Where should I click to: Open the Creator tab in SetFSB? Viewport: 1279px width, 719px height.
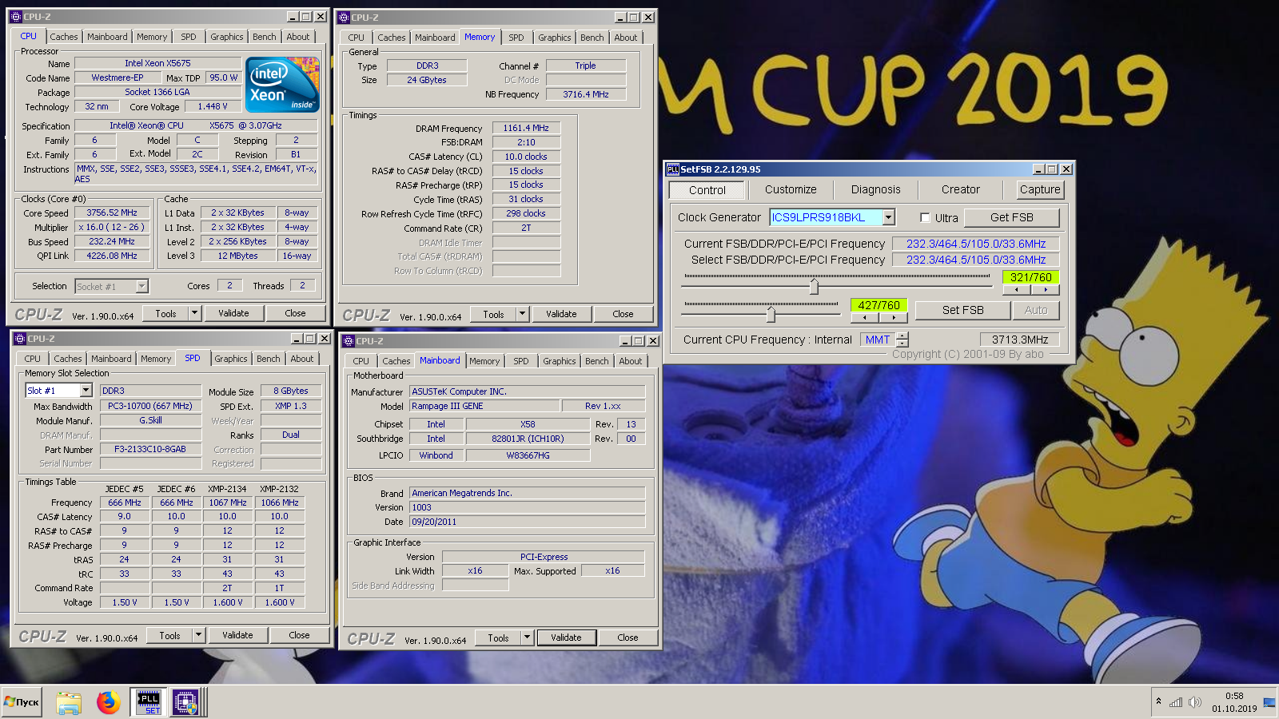(960, 189)
